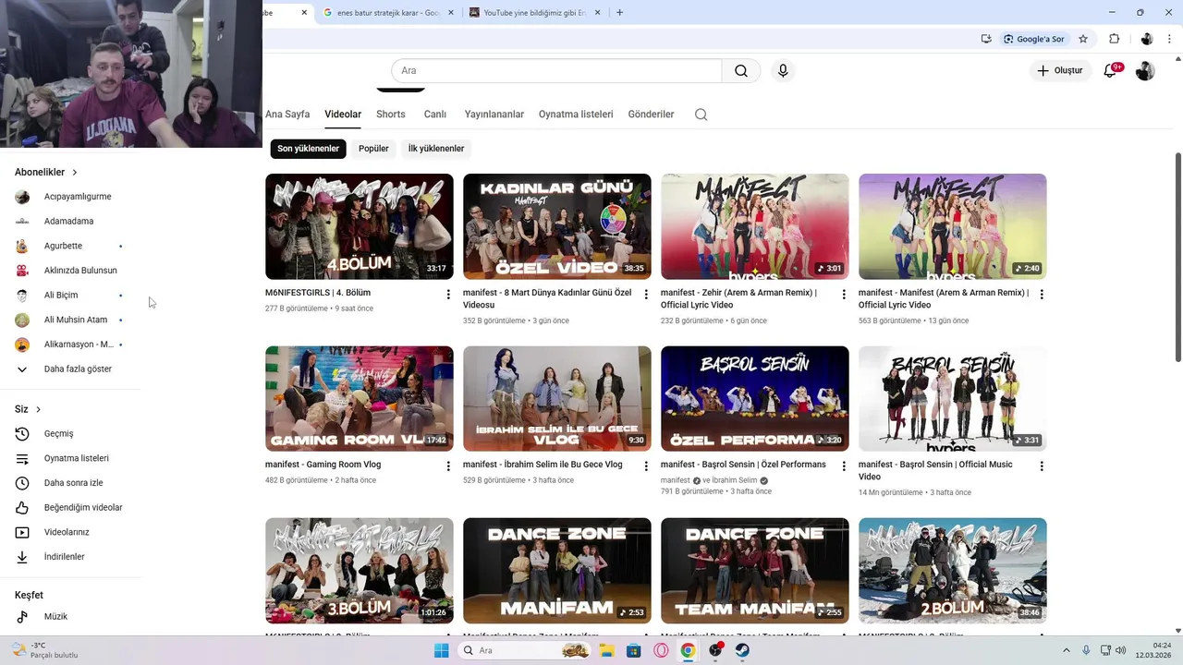The height and width of the screenshot is (665, 1183).
Task: Bookmark this page with the star icon
Action: (x=1083, y=39)
